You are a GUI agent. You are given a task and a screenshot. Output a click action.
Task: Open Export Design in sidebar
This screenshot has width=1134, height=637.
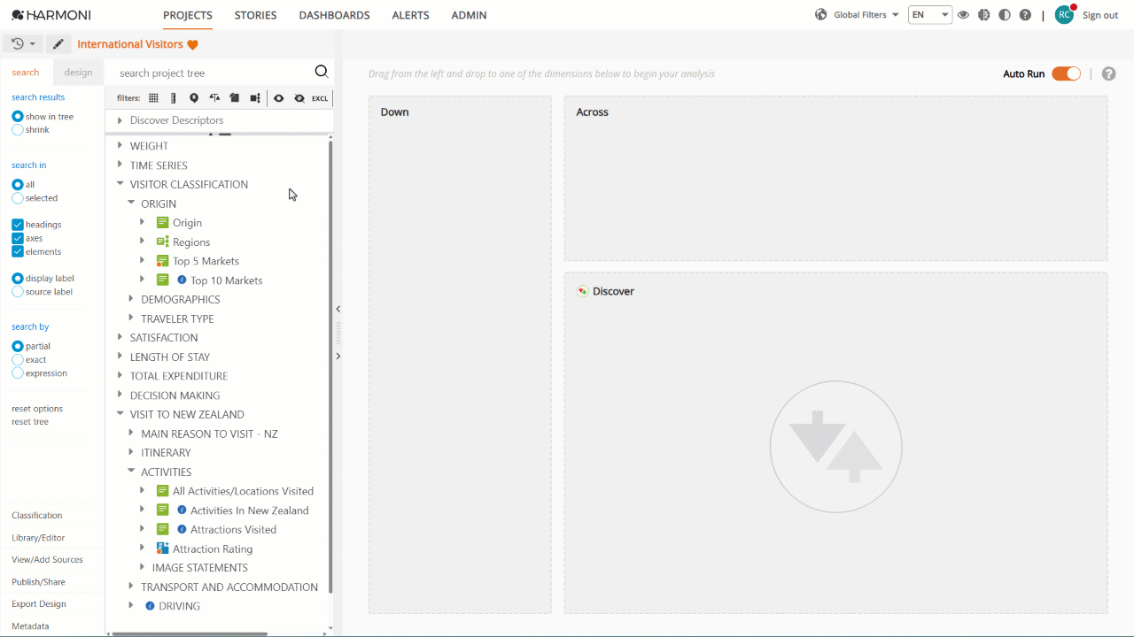39,604
